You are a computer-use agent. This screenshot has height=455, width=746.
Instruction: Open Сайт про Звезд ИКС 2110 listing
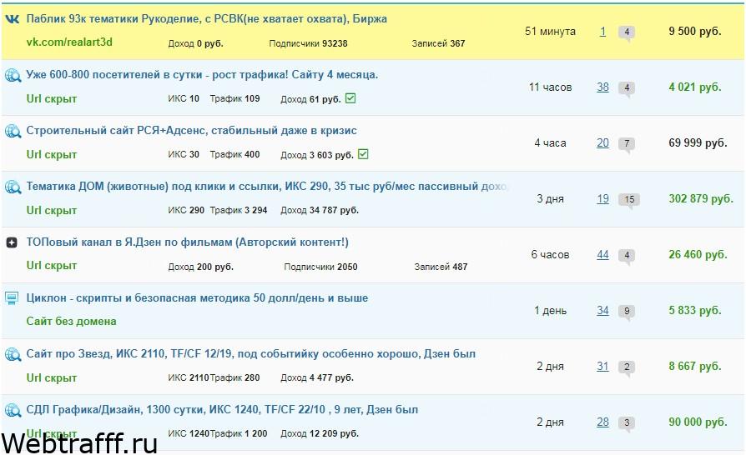250,354
